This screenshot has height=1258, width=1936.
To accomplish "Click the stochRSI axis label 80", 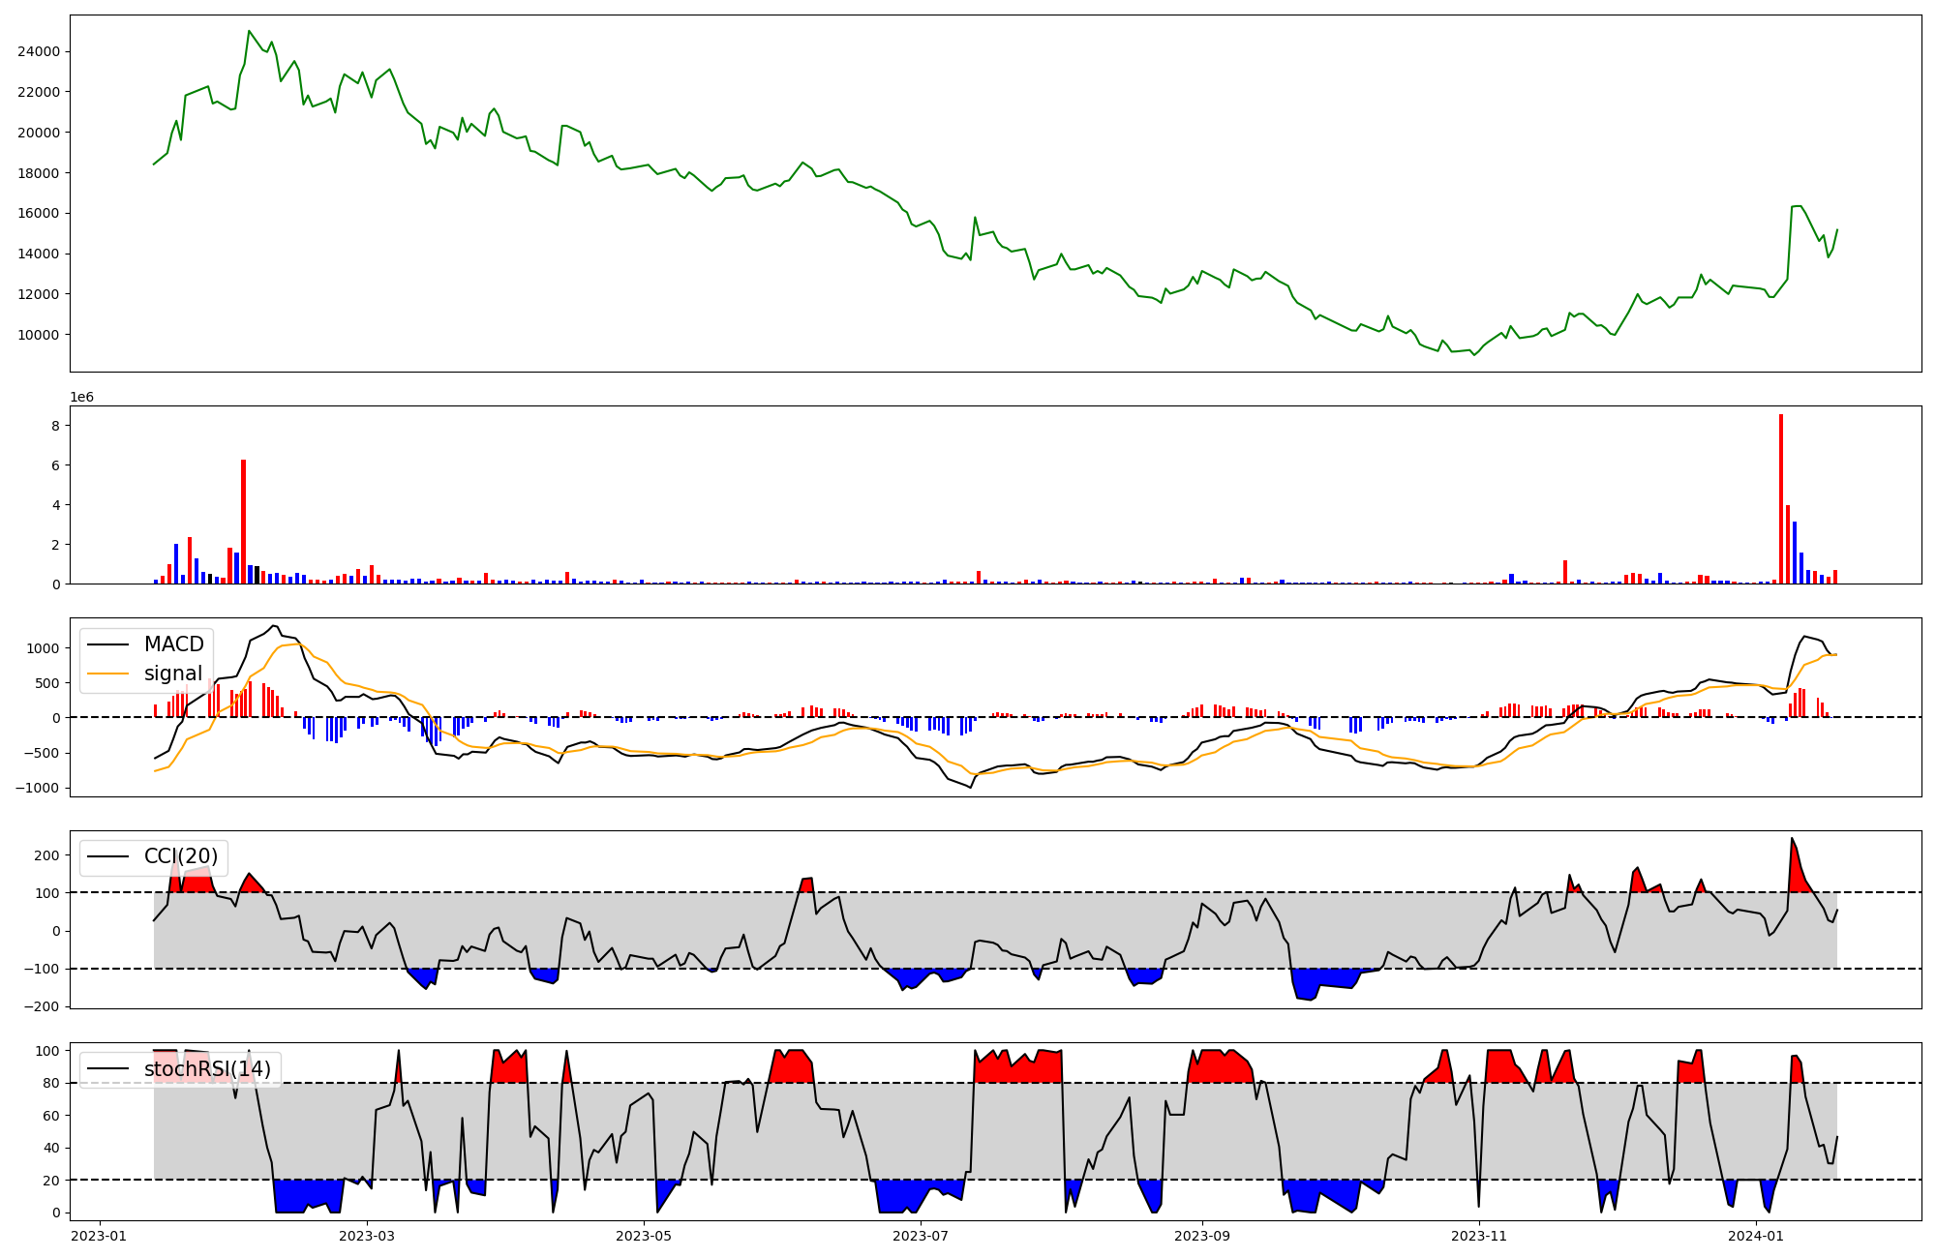I will click(x=52, y=1083).
